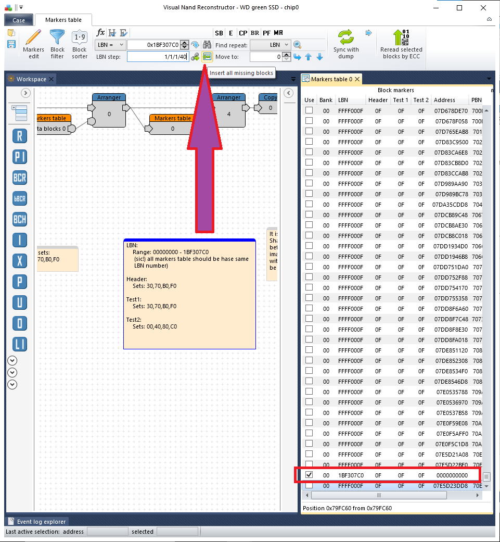Screen dimensions: 500x542
Task: Select the R element in workspace sidebar
Action: click(20, 136)
